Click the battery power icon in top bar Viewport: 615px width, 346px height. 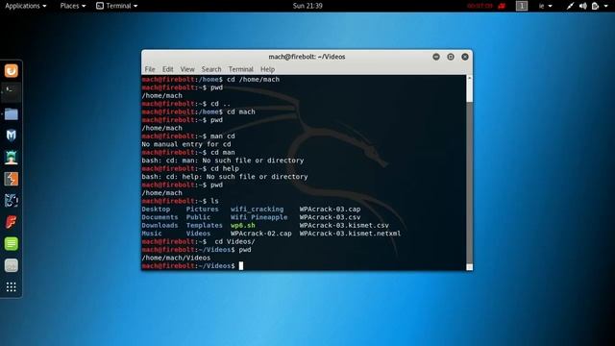click(x=596, y=6)
